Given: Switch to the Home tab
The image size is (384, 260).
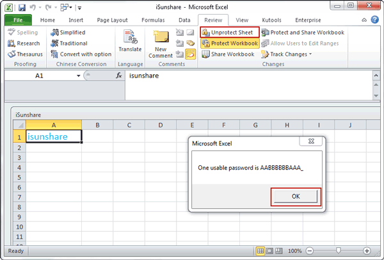Looking at the screenshot, I should (x=47, y=20).
